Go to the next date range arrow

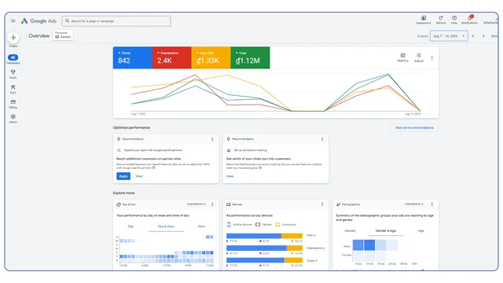tap(483, 36)
